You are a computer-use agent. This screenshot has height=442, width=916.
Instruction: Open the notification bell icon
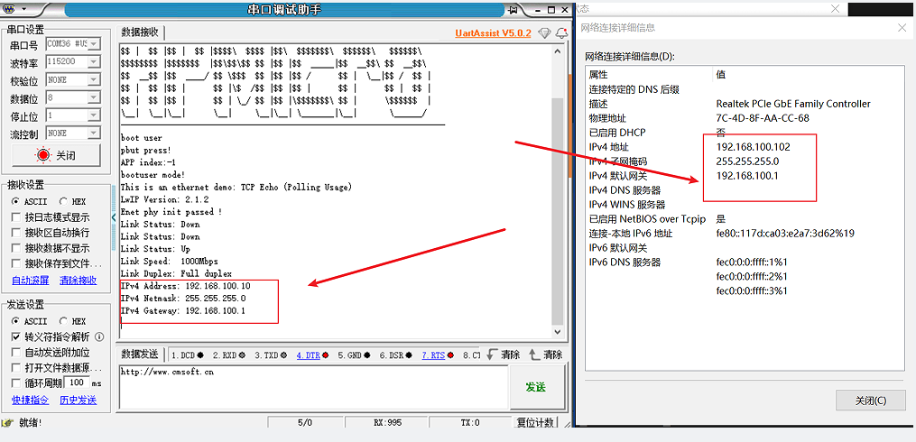point(561,33)
